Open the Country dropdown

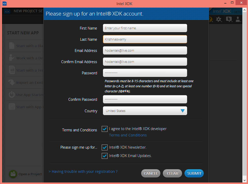tap(145, 111)
